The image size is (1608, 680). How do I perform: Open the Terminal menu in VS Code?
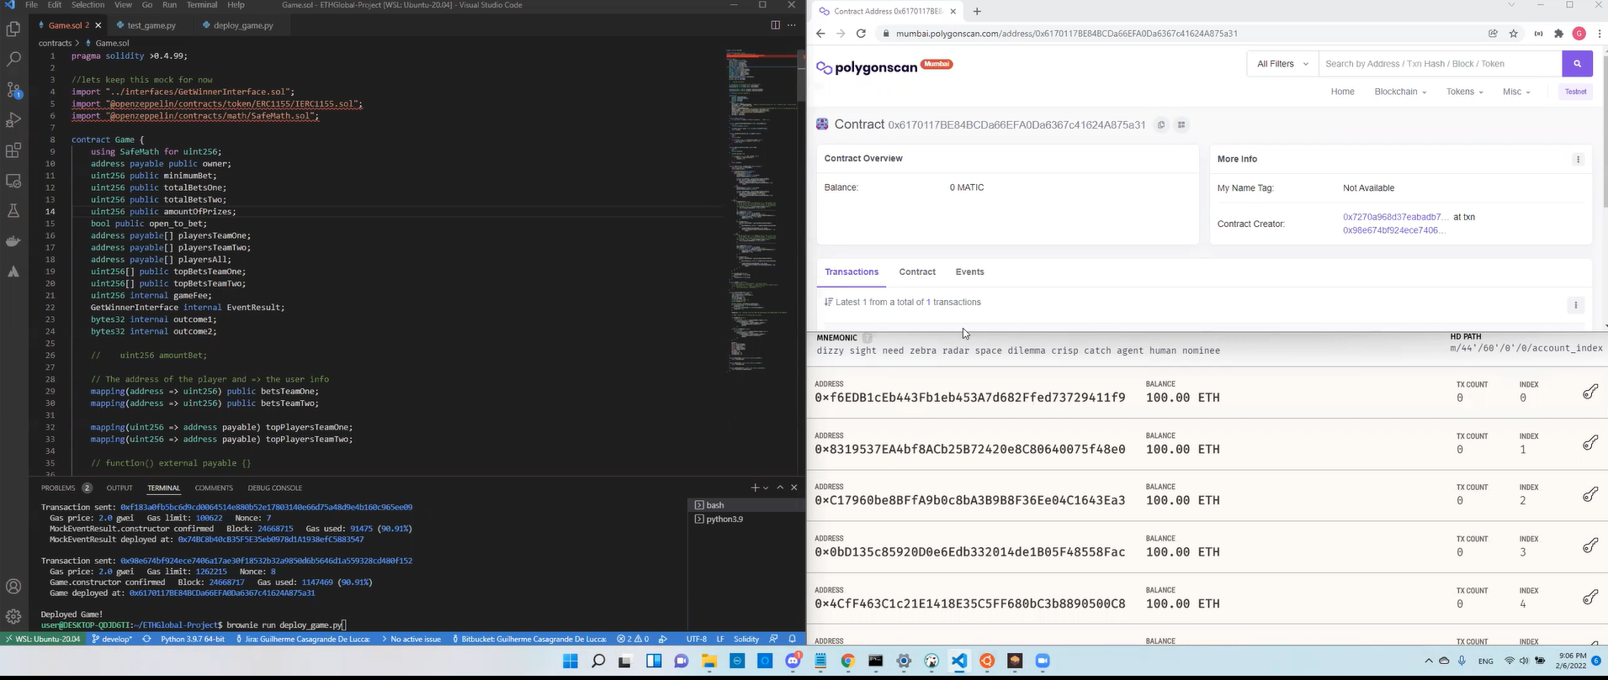[x=202, y=5]
